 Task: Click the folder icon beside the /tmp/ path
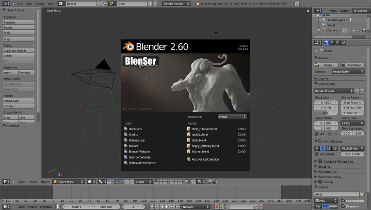click(x=362, y=194)
